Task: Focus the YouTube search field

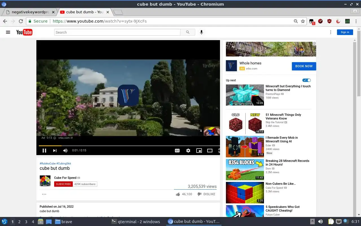Action: (x=117, y=32)
